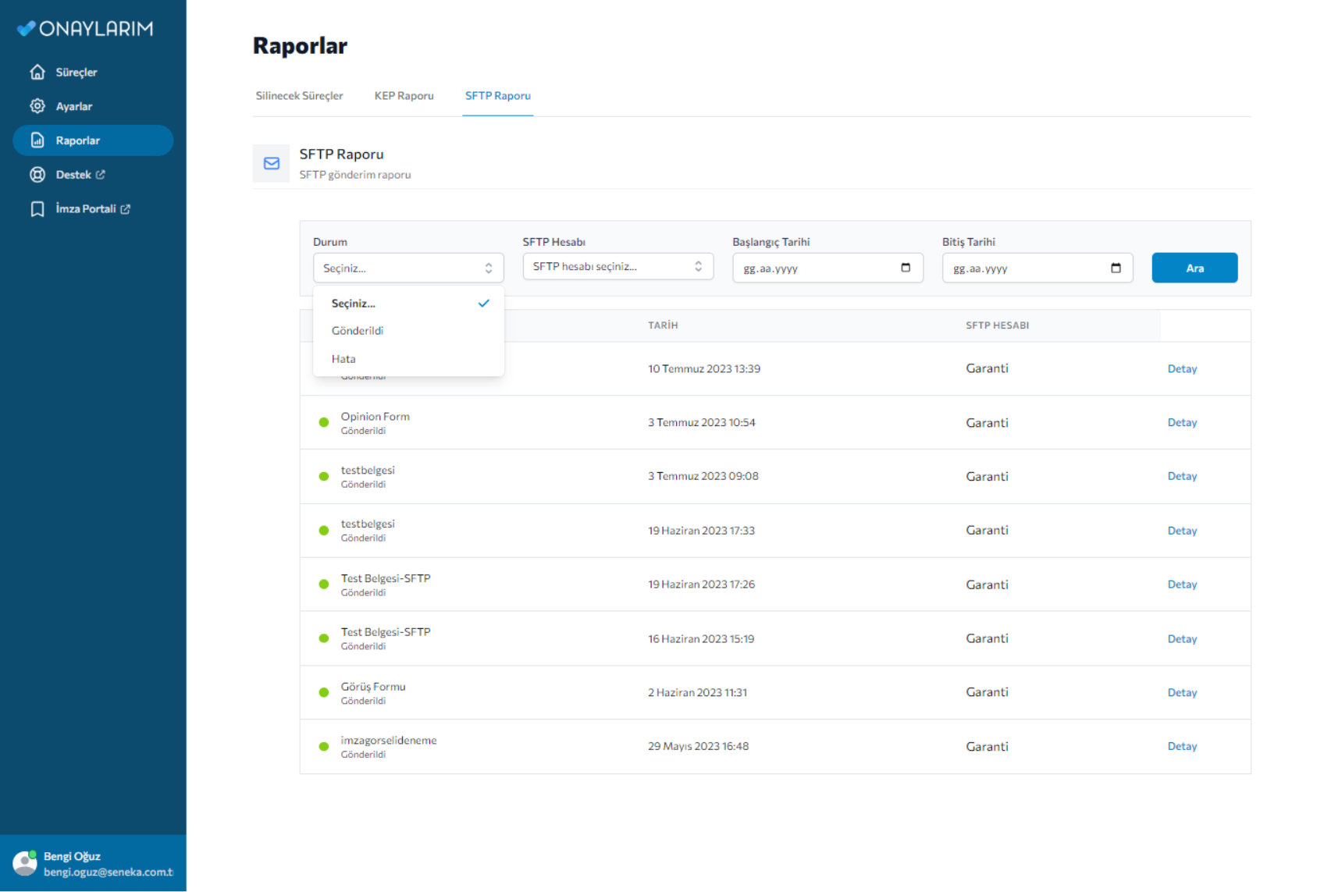Click the Destek lifebuoy icon

[x=37, y=175]
